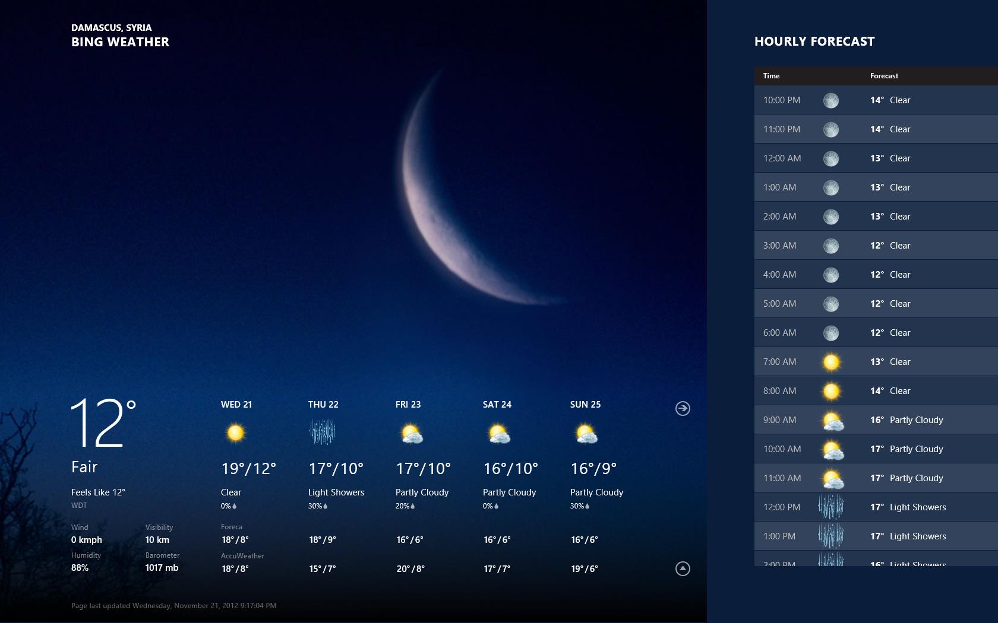Click the next days arrow button
998x623 pixels.
[x=683, y=408]
